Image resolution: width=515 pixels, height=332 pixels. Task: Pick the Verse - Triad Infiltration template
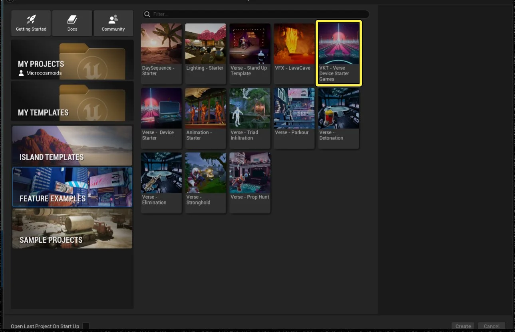click(x=250, y=118)
